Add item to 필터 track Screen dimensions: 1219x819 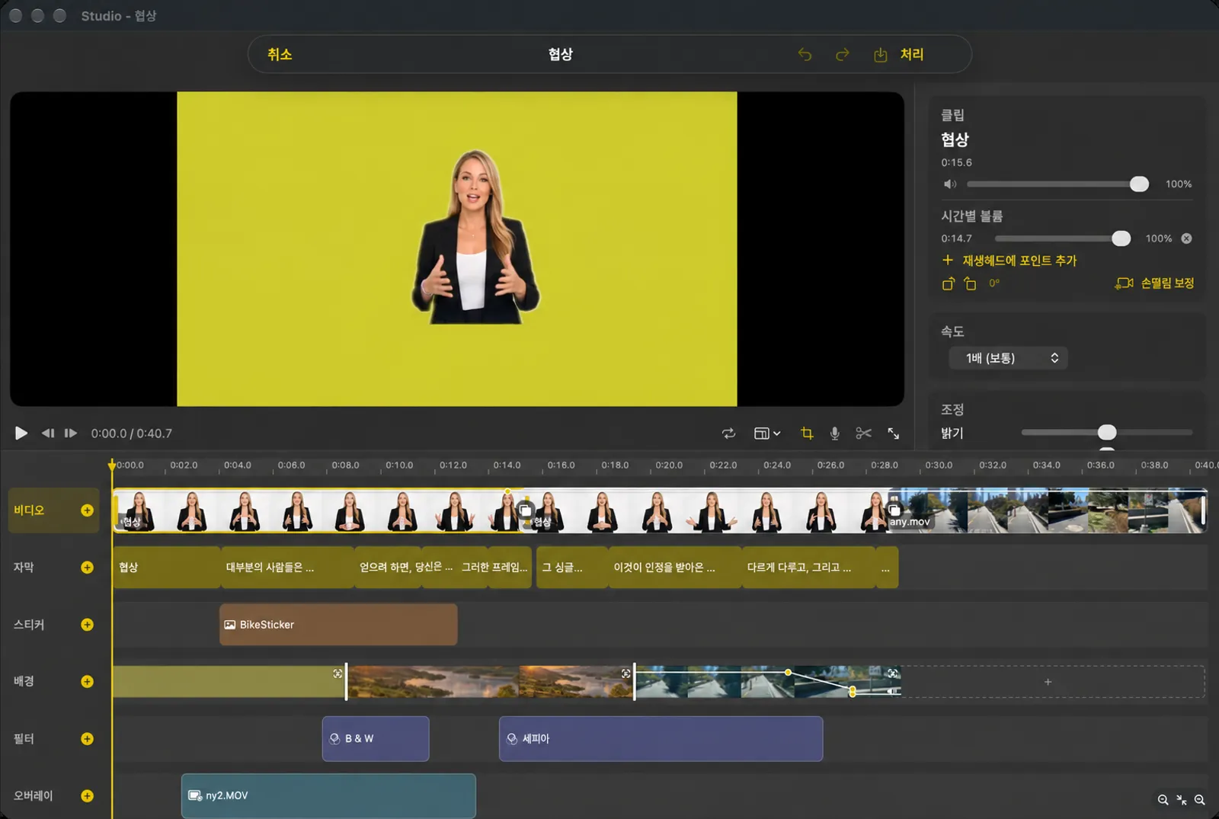(x=87, y=739)
